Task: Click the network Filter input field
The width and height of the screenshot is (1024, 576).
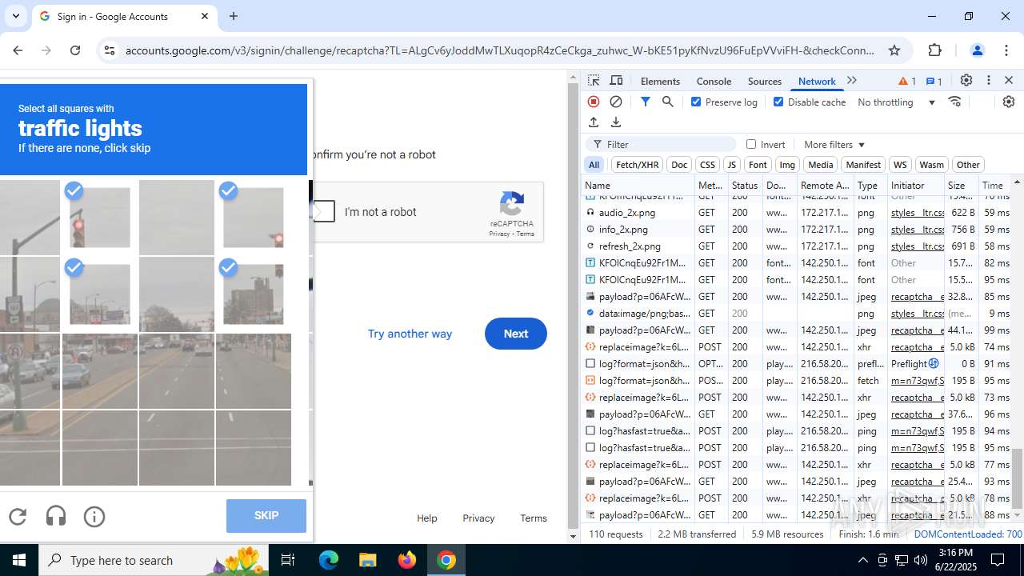Action: [x=662, y=144]
